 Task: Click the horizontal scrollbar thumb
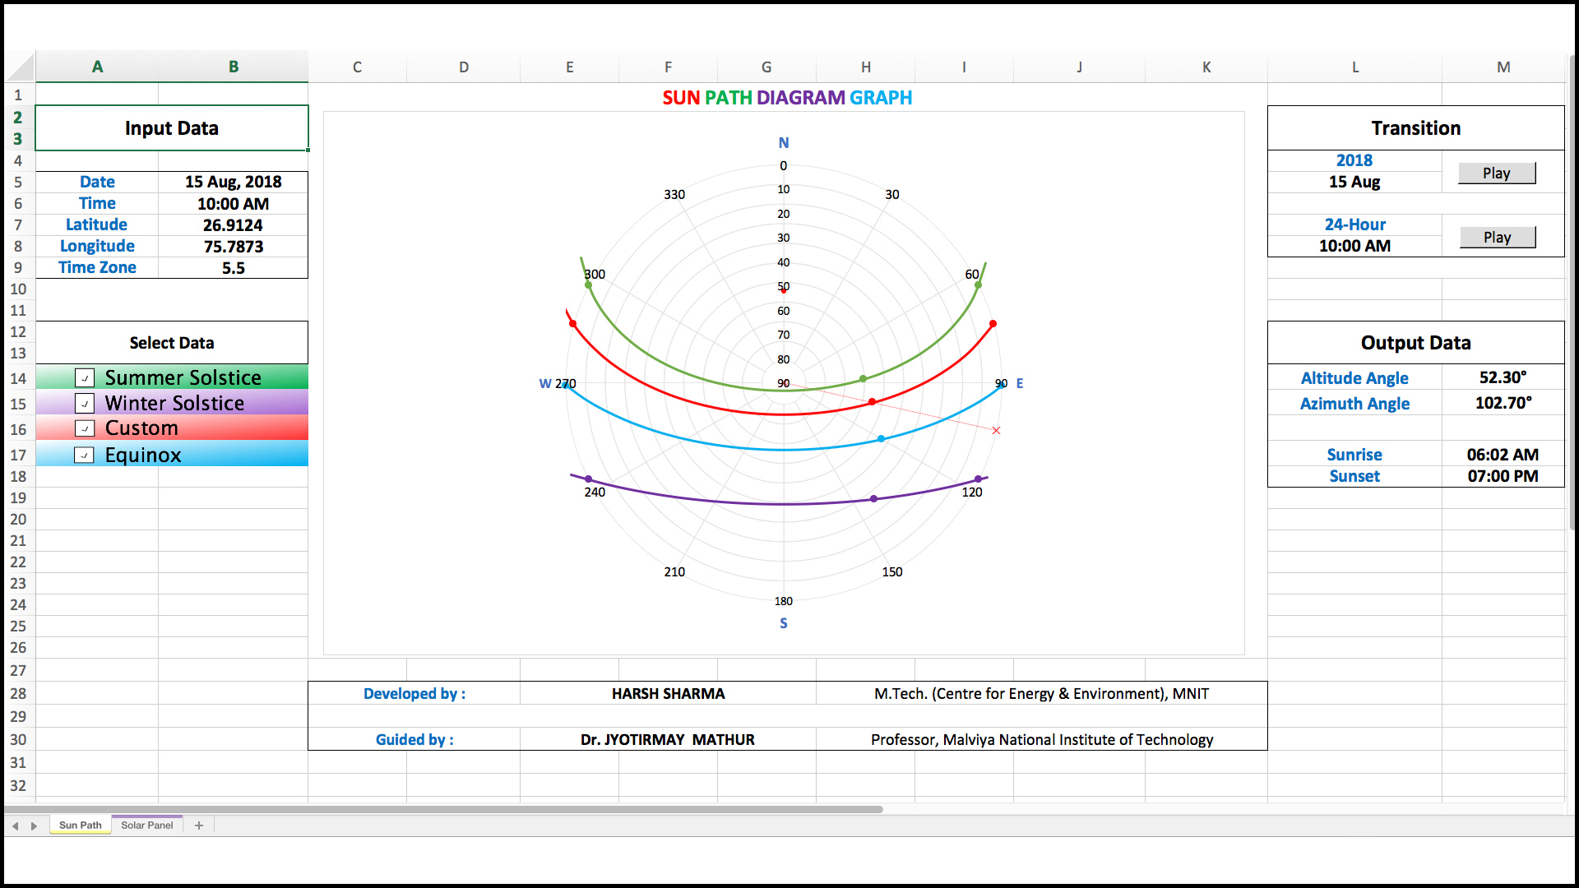(x=444, y=810)
